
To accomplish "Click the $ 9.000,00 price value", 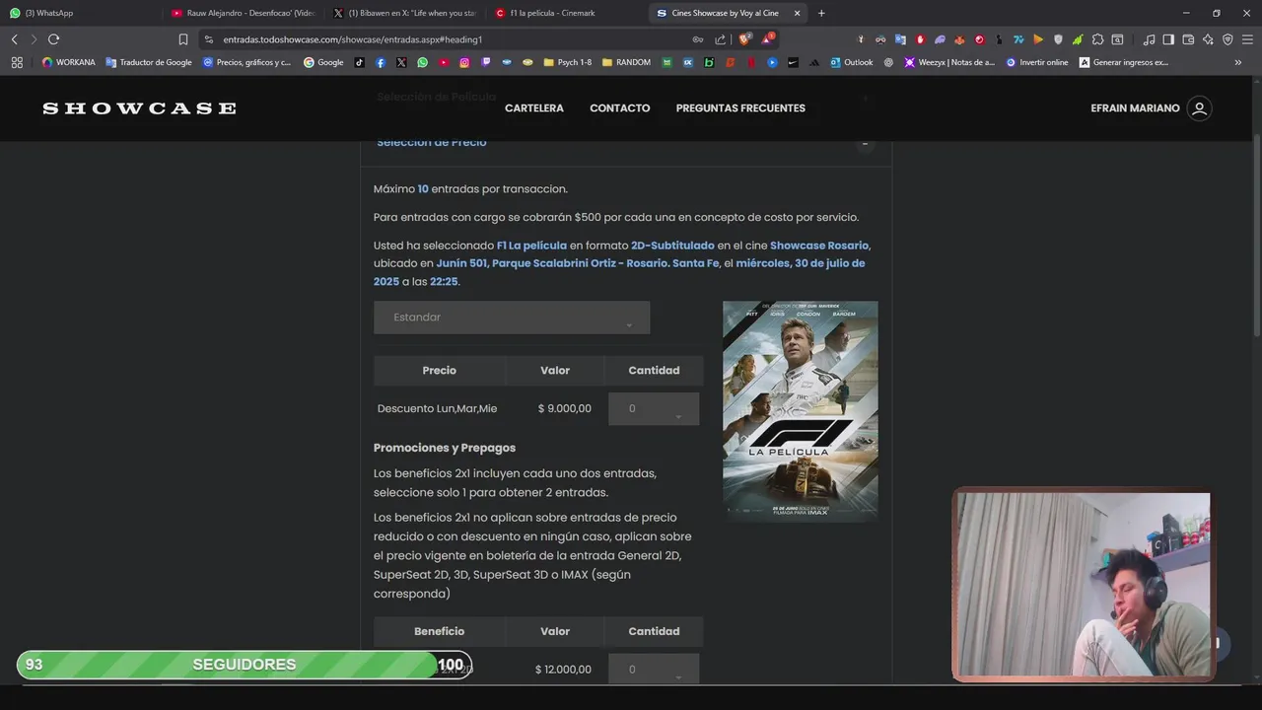I will click(565, 408).
